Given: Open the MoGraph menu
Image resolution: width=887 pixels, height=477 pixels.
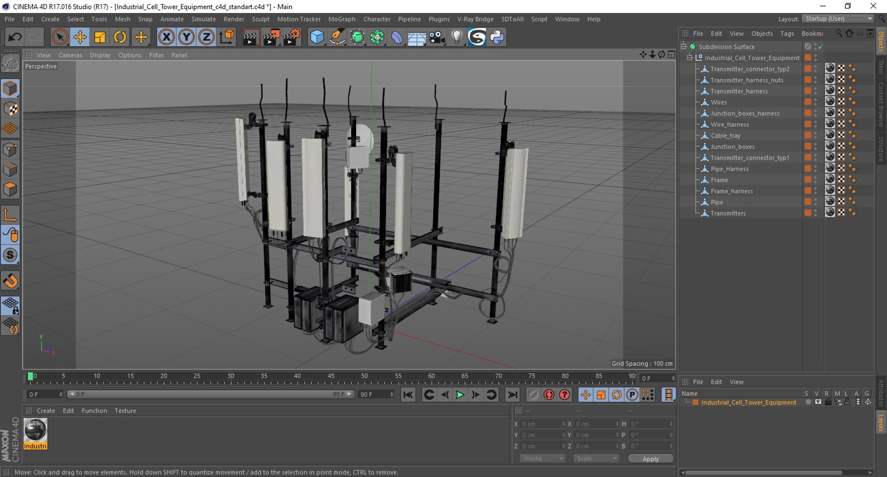Looking at the screenshot, I should 342,19.
